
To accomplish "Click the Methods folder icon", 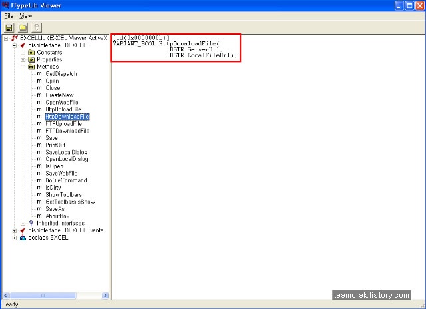I will click(x=31, y=67).
